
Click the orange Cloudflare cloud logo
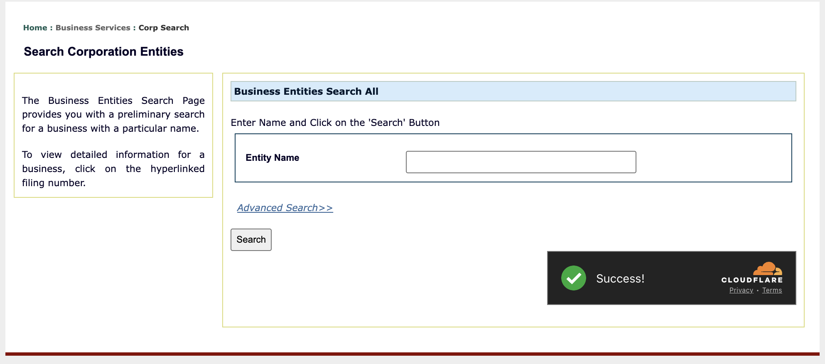pyautogui.click(x=768, y=268)
